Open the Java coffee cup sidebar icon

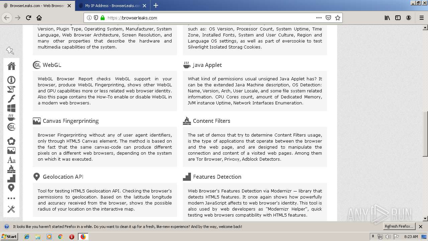(11, 117)
